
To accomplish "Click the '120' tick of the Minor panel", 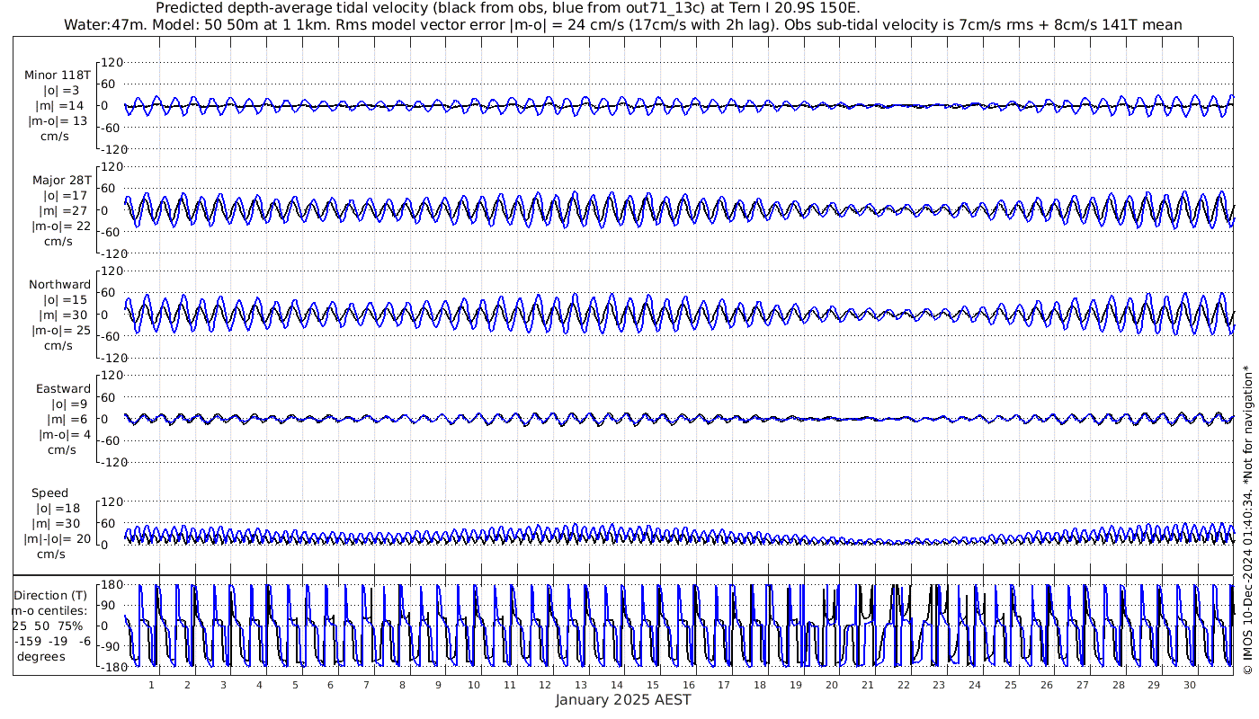I will point(111,62).
